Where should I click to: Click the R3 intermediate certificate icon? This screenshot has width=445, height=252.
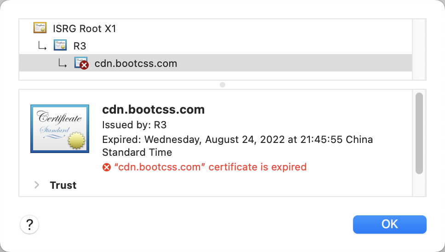pyautogui.click(x=60, y=45)
